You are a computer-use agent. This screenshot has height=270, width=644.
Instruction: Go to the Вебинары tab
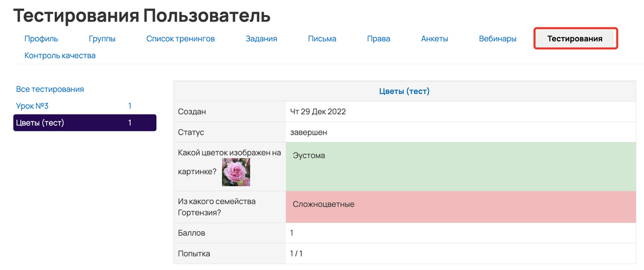498,39
